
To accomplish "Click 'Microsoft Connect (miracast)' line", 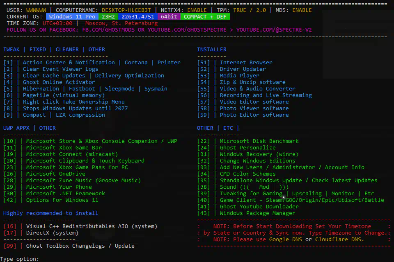I will [61, 154].
